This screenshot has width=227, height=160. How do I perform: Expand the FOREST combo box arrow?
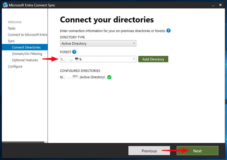(134, 59)
